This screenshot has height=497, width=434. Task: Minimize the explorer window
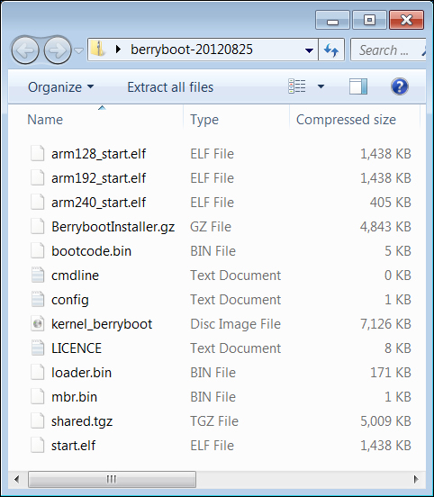click(332, 20)
